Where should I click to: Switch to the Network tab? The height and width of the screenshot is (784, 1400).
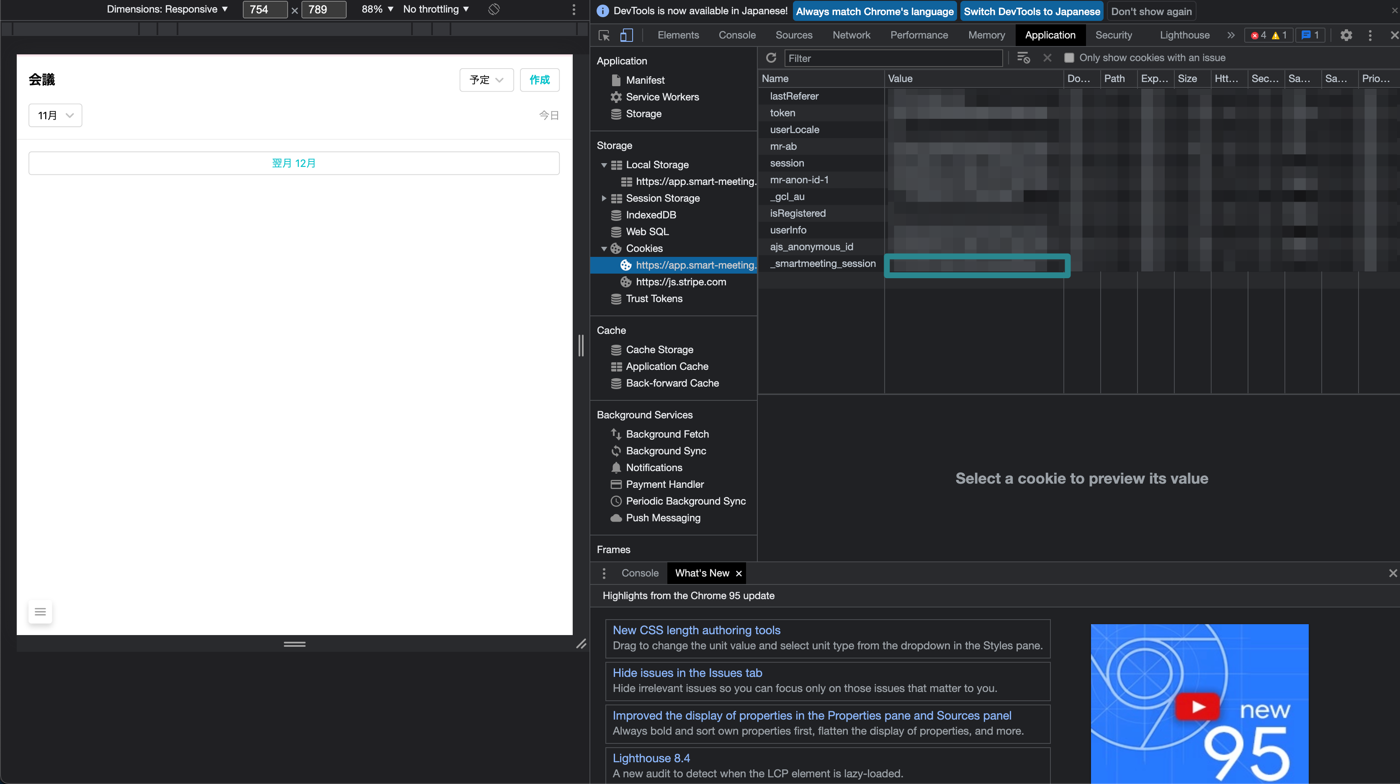851,35
